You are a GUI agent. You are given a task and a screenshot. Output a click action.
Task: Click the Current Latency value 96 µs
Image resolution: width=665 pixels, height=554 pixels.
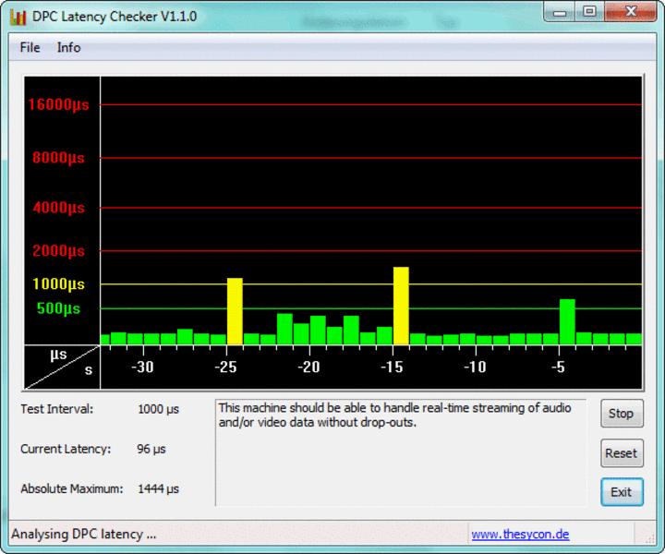151,449
